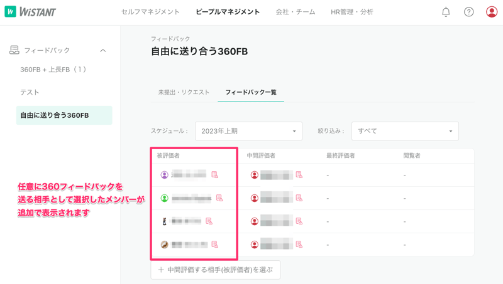Image resolution: width=503 pixels, height=284 pixels.
Task: Open セルフマネジメント menu
Action: [x=150, y=12]
